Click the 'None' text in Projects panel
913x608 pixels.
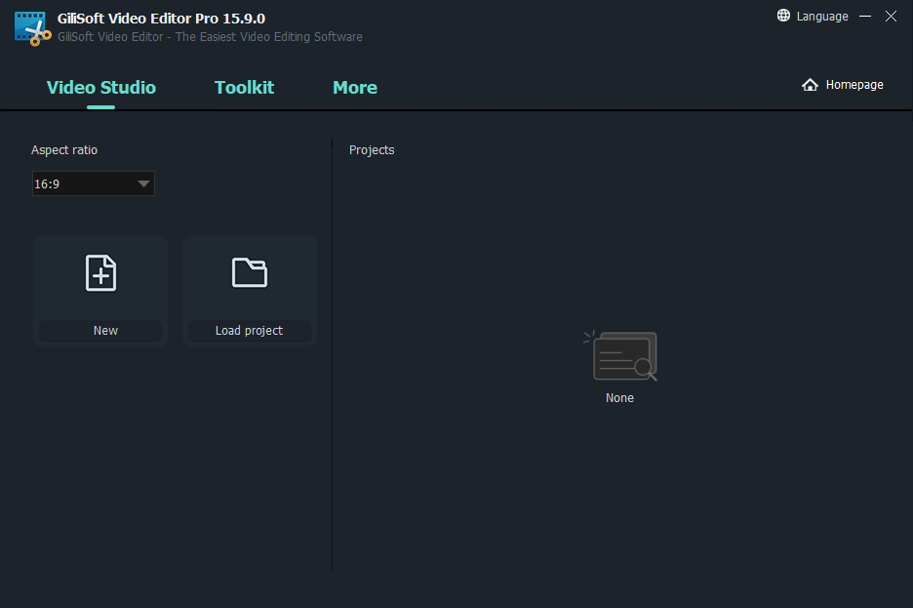[619, 398]
